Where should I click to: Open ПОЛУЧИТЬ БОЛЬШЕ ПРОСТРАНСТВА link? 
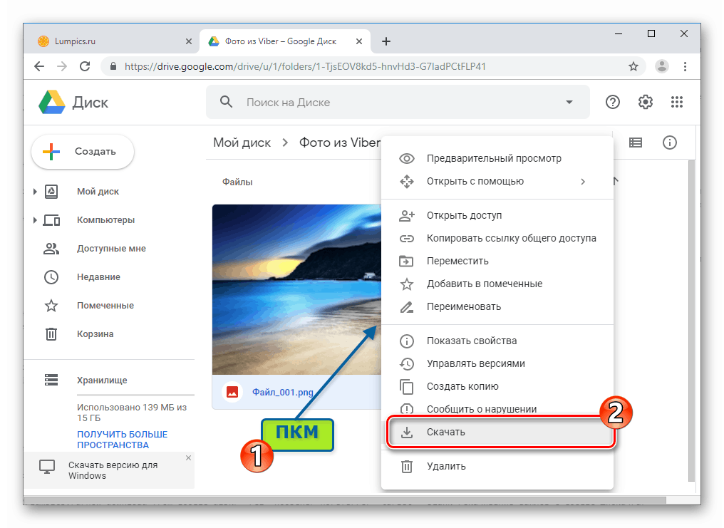click(x=123, y=440)
